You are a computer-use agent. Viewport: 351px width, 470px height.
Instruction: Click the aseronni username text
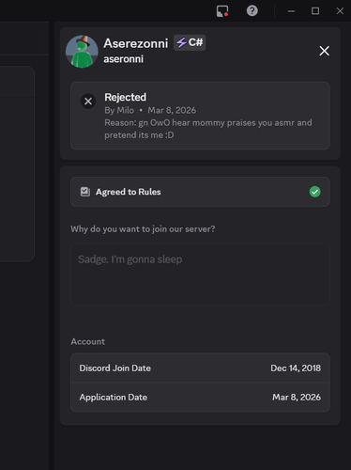(124, 59)
